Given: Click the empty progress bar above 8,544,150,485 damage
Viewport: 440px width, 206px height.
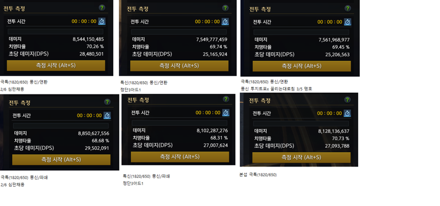Looking at the screenshot, I should pos(56,32).
